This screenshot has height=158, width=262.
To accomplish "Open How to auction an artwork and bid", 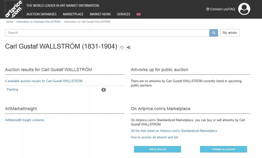I will [154, 137].
